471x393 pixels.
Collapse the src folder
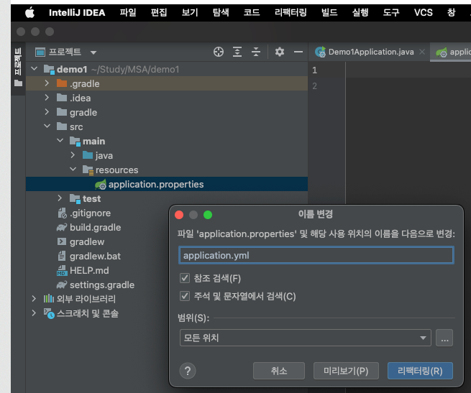point(47,126)
